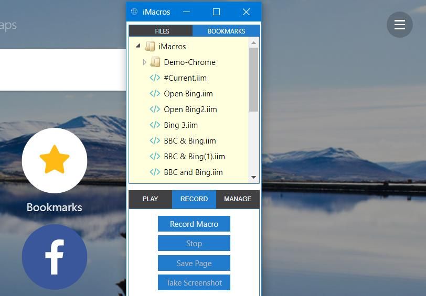
Task: Click the iMacros root folder icon
Action: pos(150,47)
